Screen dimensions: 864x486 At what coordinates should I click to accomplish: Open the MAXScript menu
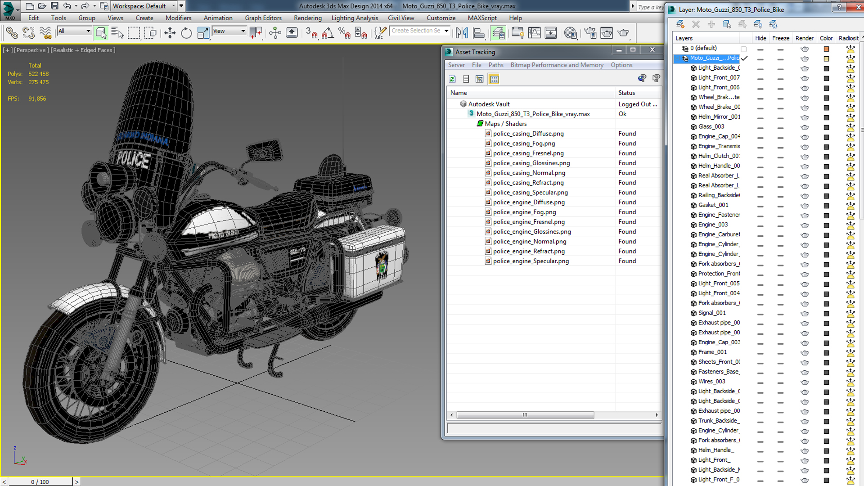tap(482, 18)
